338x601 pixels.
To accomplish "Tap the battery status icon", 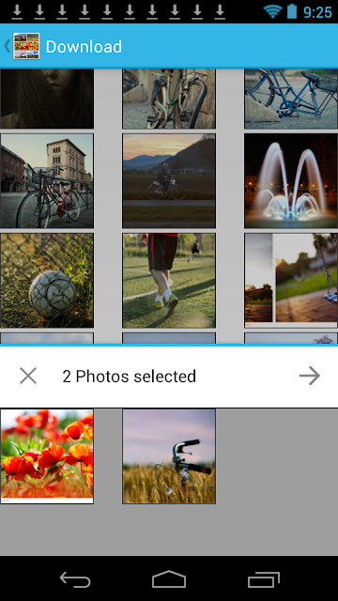I will (292, 11).
